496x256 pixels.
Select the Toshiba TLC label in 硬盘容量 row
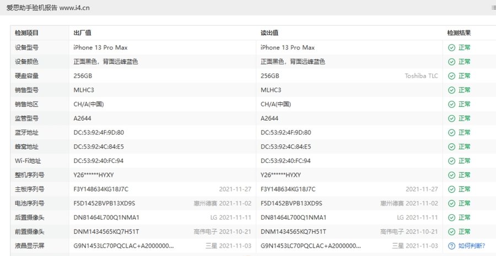(x=421, y=76)
